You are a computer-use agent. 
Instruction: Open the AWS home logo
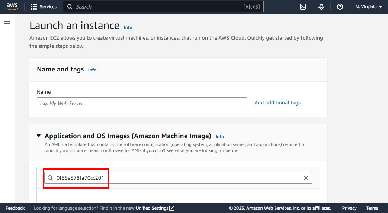[x=12, y=7]
